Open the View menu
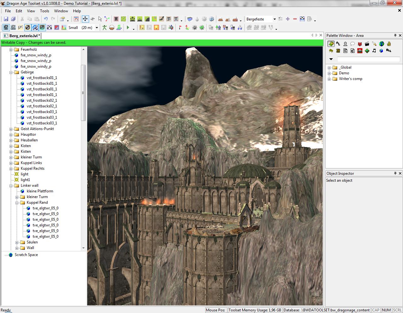The width and height of the screenshot is (403, 313). (31, 11)
